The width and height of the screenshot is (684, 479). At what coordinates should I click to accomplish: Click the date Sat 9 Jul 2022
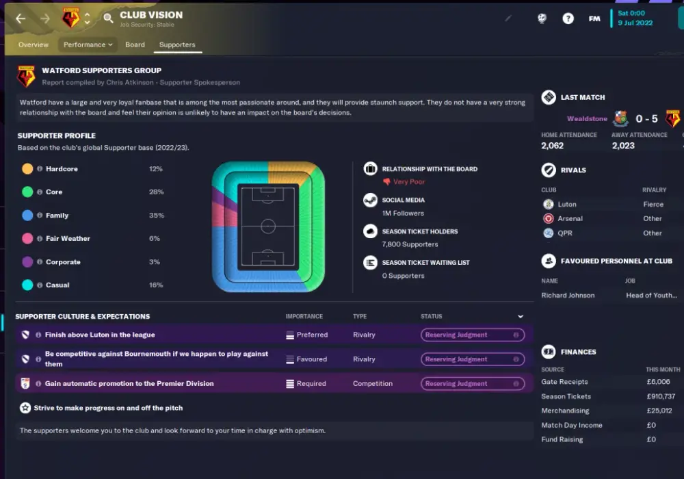point(635,18)
